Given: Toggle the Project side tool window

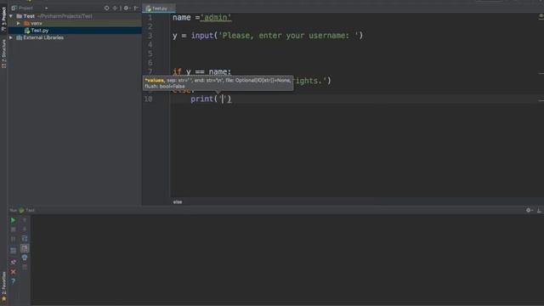Looking at the screenshot, I should point(3,19).
